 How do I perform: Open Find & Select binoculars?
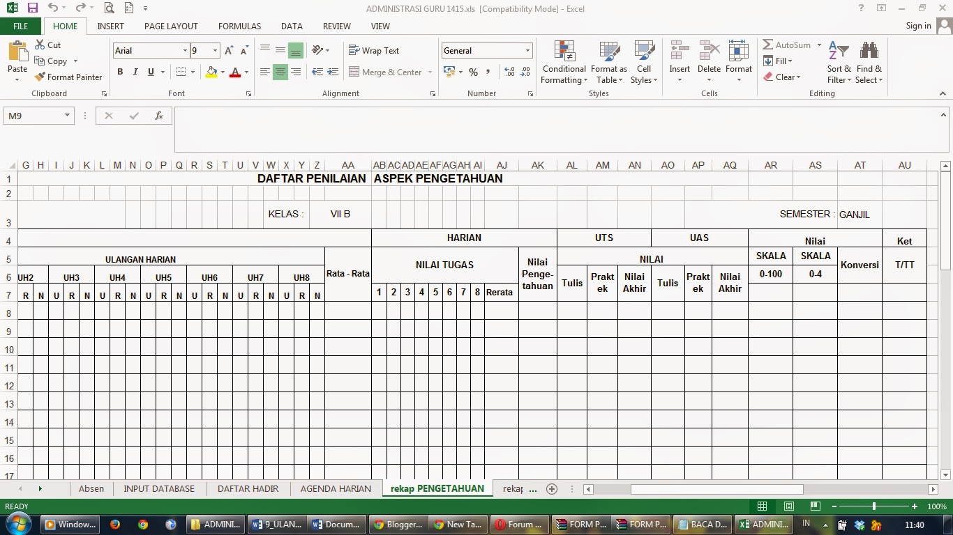pos(869,62)
